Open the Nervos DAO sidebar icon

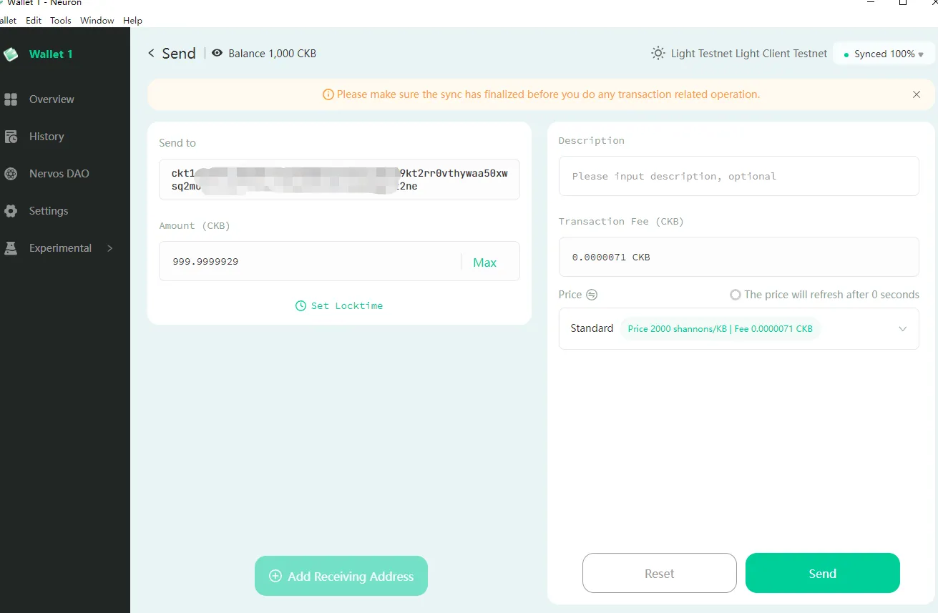(11, 174)
